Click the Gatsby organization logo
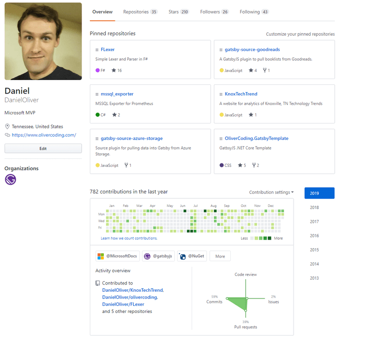This screenshot has width=367, height=340. click(x=10, y=180)
